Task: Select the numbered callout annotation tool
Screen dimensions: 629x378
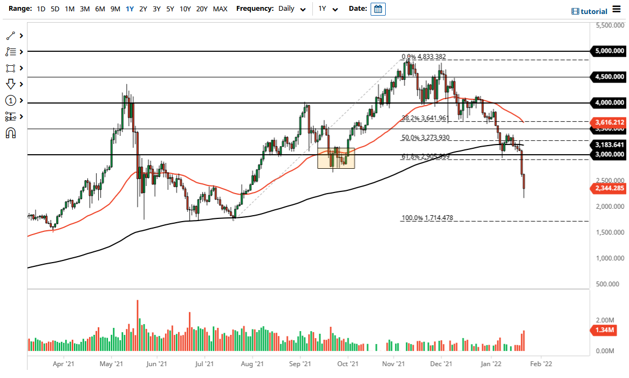Action: 10,100
